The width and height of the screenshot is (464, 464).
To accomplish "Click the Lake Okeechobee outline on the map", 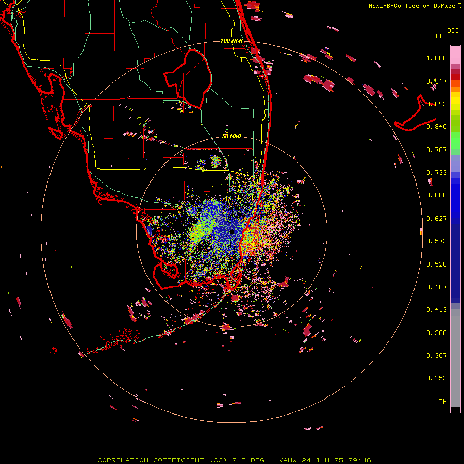I will 188,78.
